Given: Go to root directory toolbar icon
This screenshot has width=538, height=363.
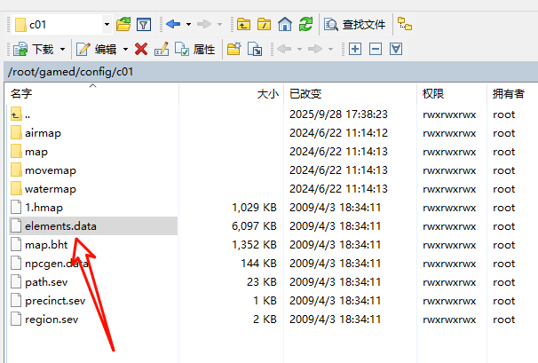Looking at the screenshot, I should [264, 24].
